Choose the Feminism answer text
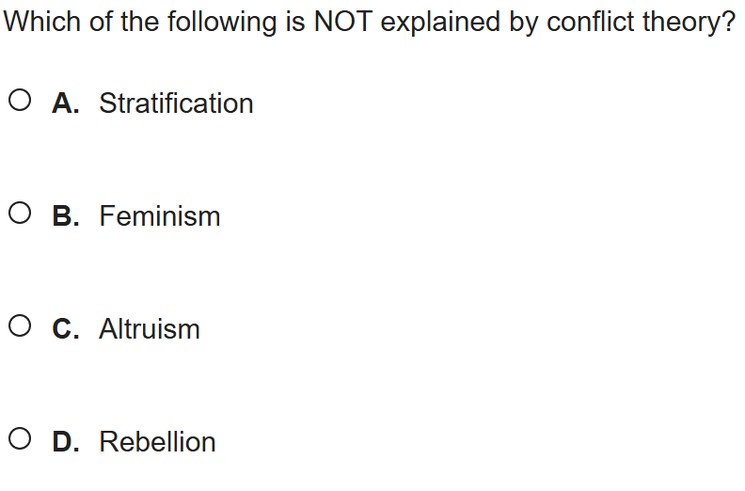 (x=160, y=216)
